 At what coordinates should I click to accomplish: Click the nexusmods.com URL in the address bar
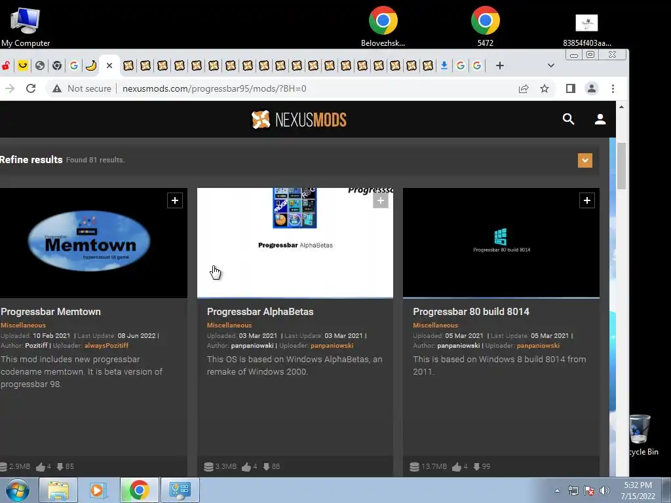click(x=214, y=88)
